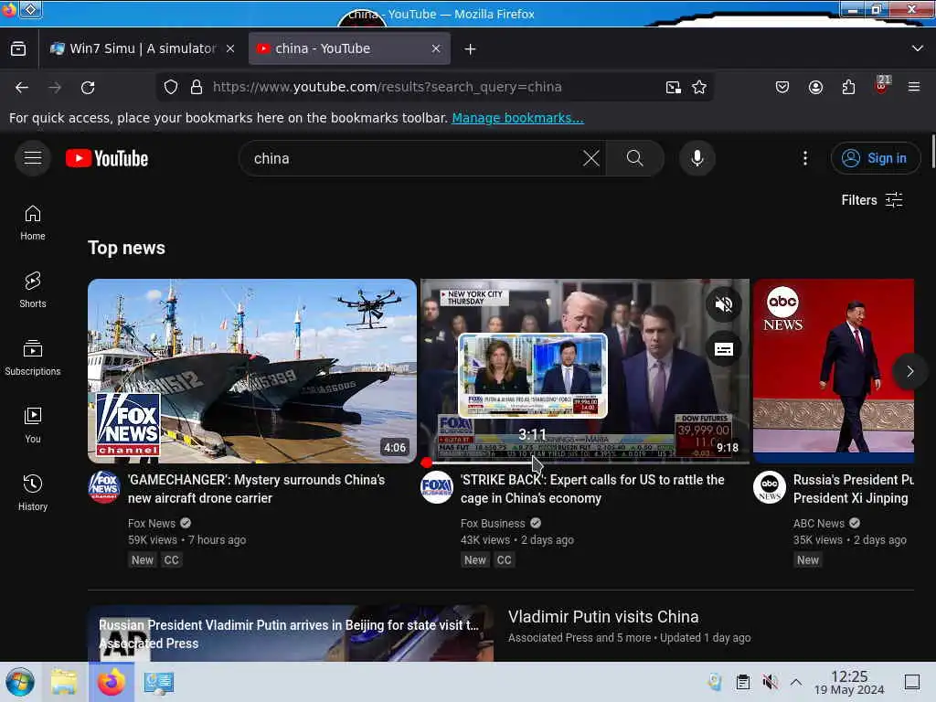Close the china - YouTube tab
Viewport: 936px width, 702px height.
click(x=436, y=49)
